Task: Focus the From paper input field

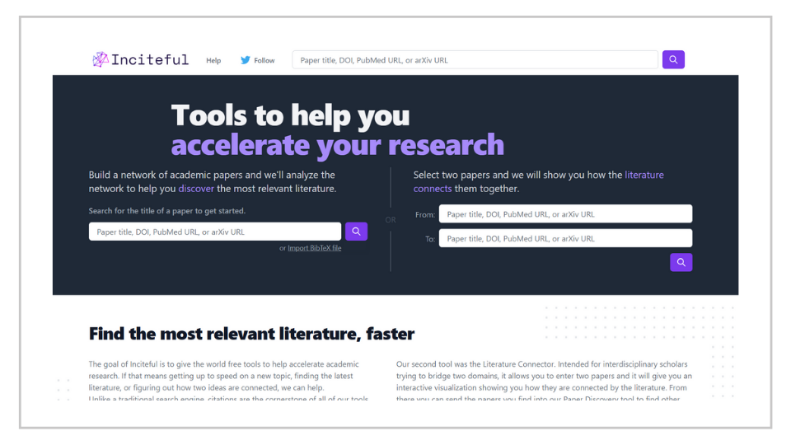Action: pos(565,214)
